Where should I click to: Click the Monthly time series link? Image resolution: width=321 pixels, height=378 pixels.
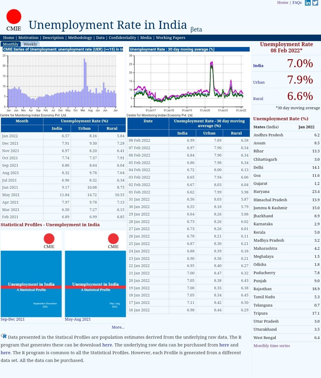coord(272,346)
